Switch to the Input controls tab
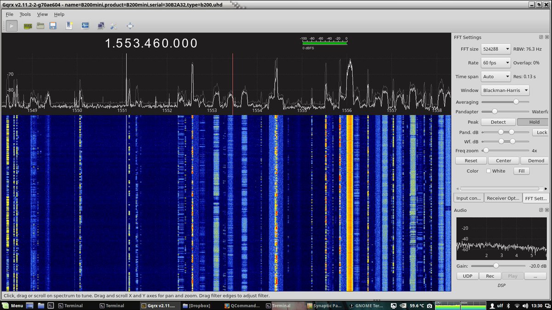This screenshot has width=552, height=310. pos(468,198)
